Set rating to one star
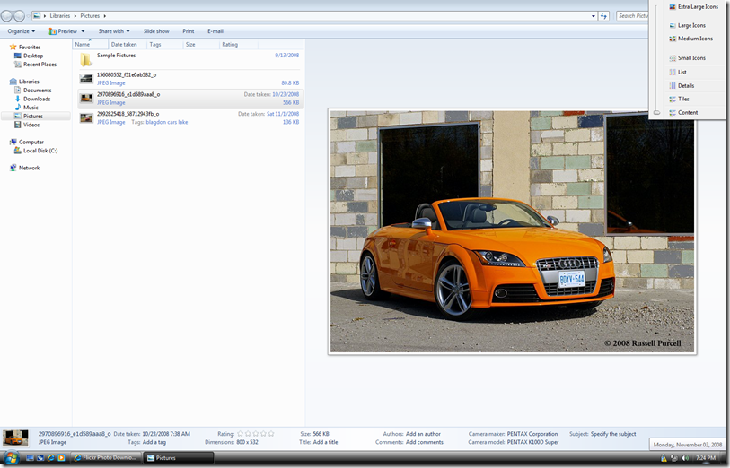The width and height of the screenshot is (730, 468). pyautogui.click(x=241, y=434)
